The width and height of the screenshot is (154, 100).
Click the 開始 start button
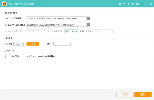[x=143, y=95]
